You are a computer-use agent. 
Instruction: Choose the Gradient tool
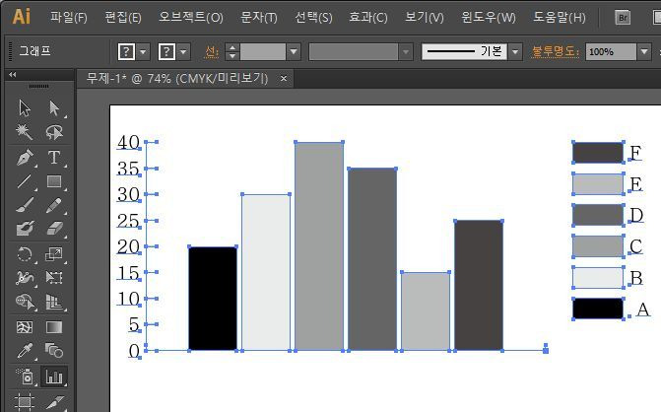coord(54,327)
